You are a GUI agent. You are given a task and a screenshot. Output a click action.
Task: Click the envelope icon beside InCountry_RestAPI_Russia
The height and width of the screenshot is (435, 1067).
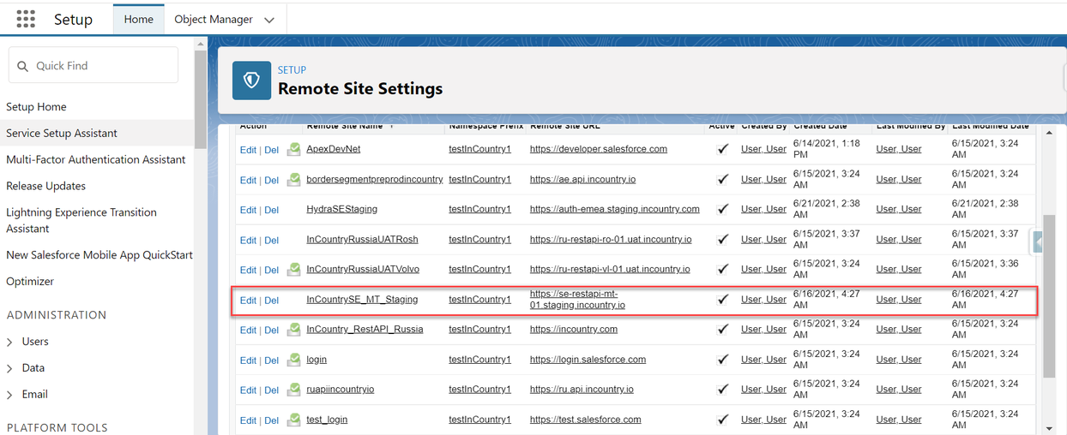(x=293, y=330)
